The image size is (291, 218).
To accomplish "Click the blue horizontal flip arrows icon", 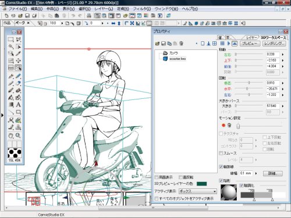I will [113, 23].
